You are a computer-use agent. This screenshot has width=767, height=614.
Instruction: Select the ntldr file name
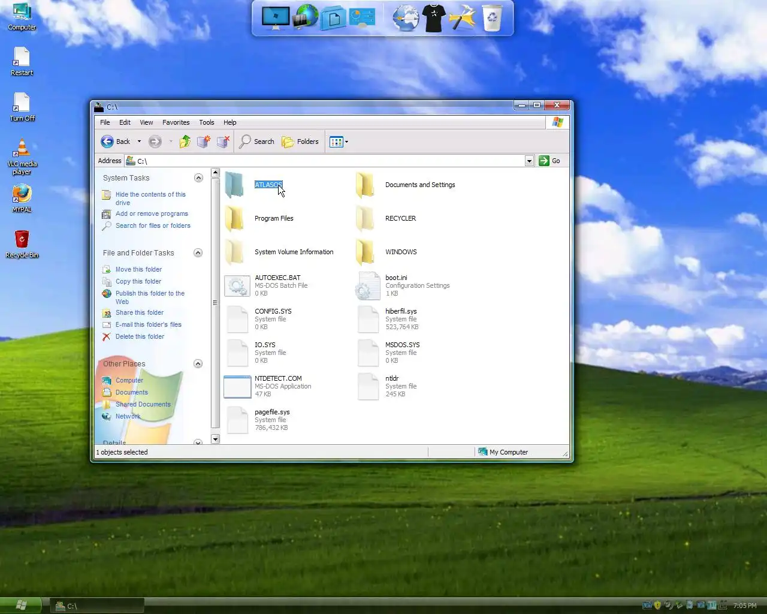pos(392,378)
